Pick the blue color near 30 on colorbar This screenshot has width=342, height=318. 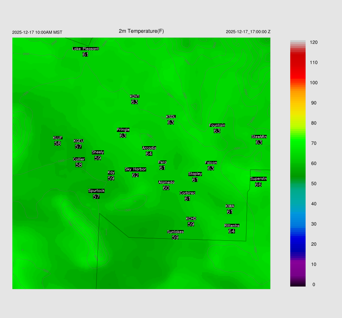click(298, 224)
